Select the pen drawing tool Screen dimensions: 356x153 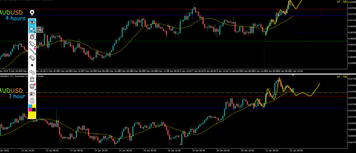[32, 37]
